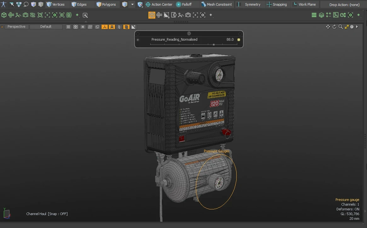Switch to Polygons selection mode
The height and width of the screenshot is (228, 367).
pyautogui.click(x=106, y=4)
